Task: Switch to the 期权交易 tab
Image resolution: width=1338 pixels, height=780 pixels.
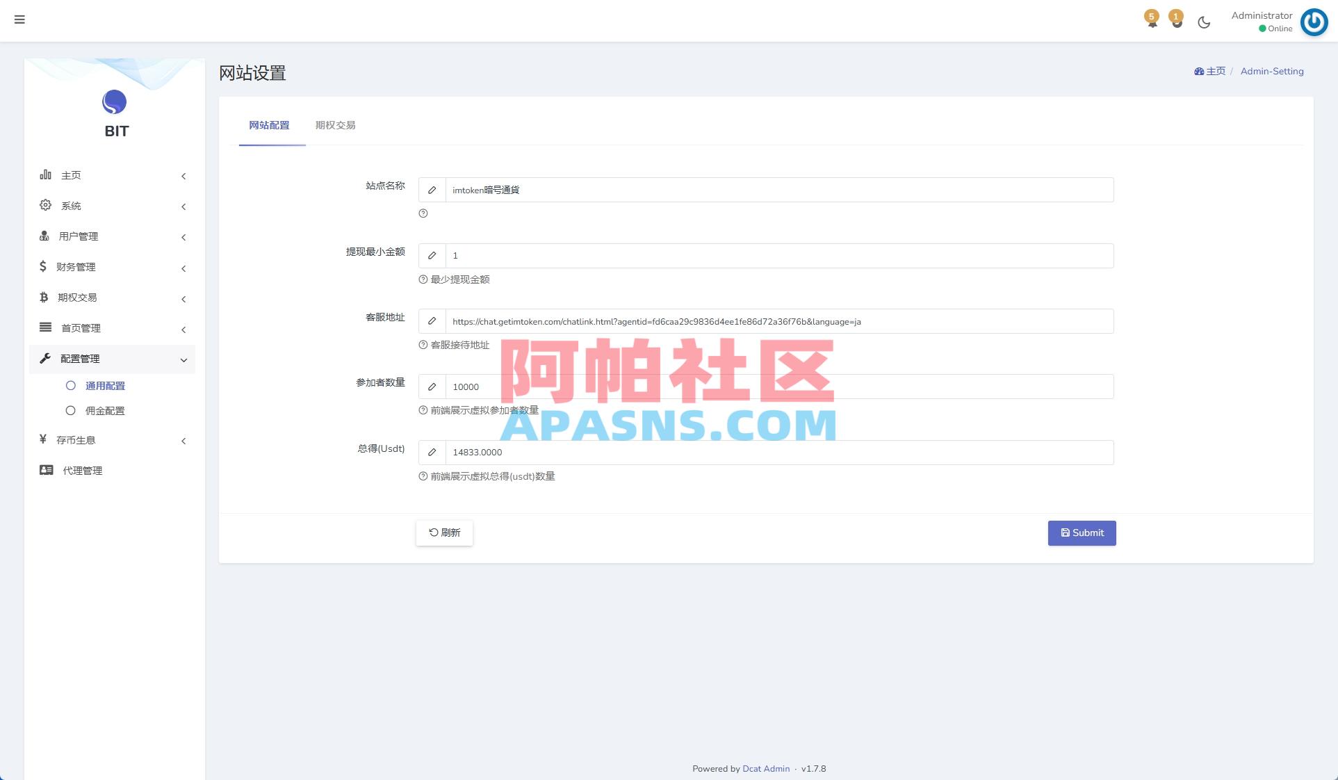Action: coord(334,125)
